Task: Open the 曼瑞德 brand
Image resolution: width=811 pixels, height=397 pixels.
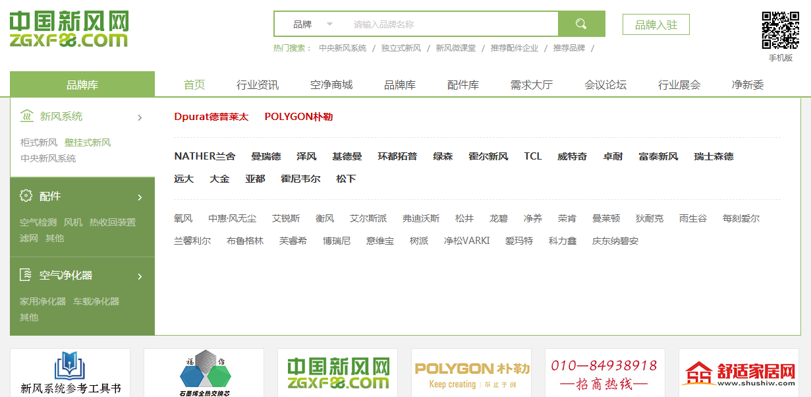Action: click(x=266, y=156)
